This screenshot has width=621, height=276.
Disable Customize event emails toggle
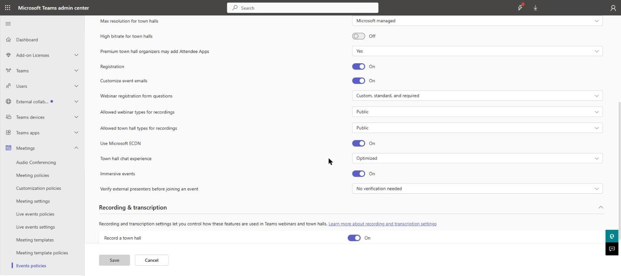click(x=358, y=81)
